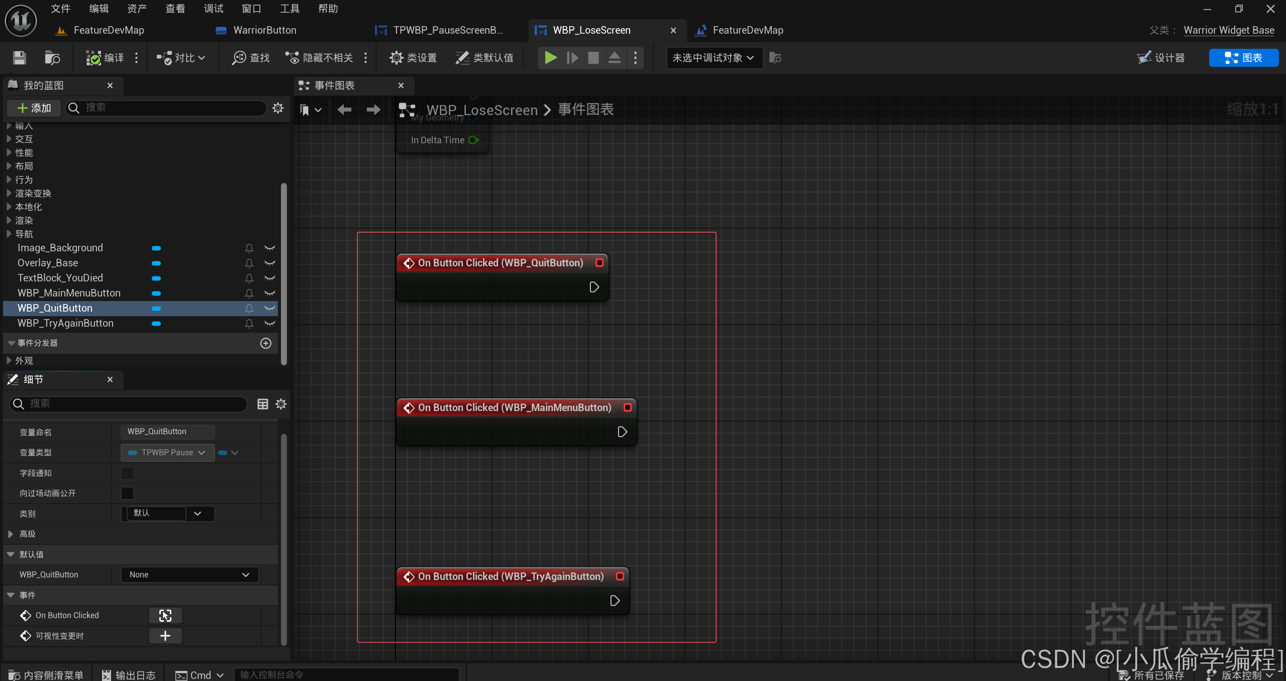This screenshot has width=1286, height=681.
Task: Open Content Drawer (内容侧滑菜单)
Action: coord(46,675)
